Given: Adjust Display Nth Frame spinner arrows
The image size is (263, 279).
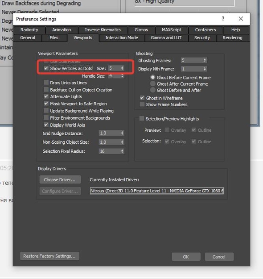Looking at the screenshot, I should 205,69.
